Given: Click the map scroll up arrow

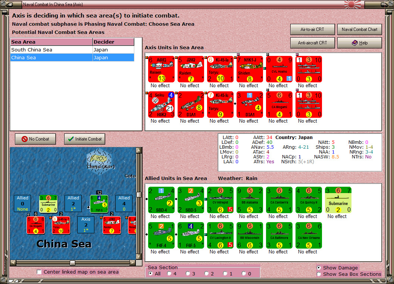Looking at the screenshot, I should coord(139,150).
